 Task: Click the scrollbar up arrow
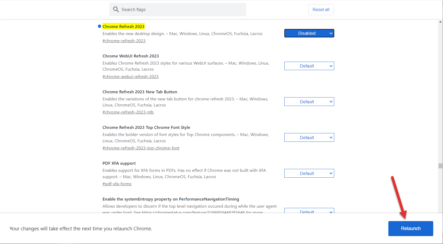click(x=440, y=22)
